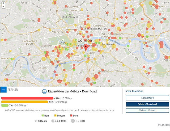Viewport: 170px width, 131px height.
Task: Click the 'PECKHAM' map label
Action: tap(119, 71)
